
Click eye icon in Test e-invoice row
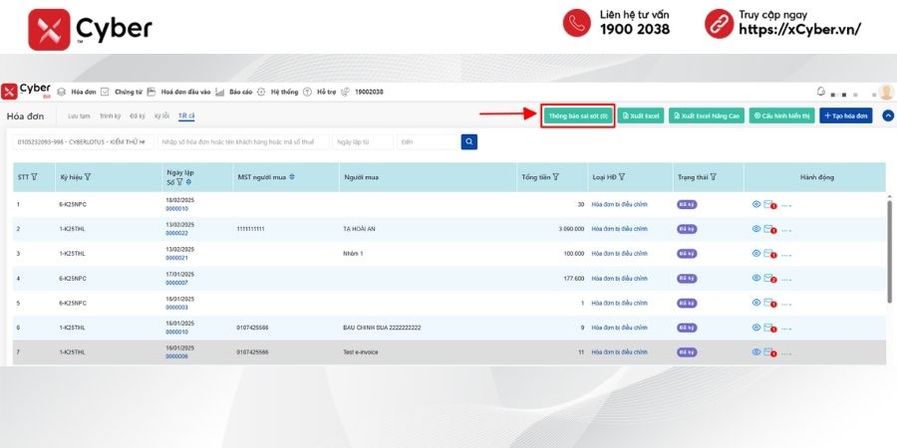point(755,352)
